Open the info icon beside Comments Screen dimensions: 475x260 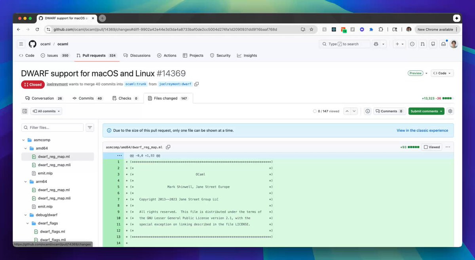(x=368, y=111)
